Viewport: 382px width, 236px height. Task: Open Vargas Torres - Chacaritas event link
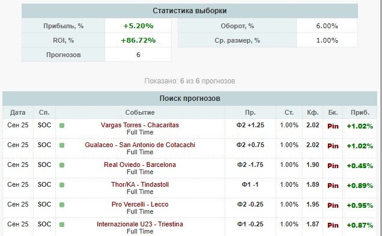(x=140, y=125)
